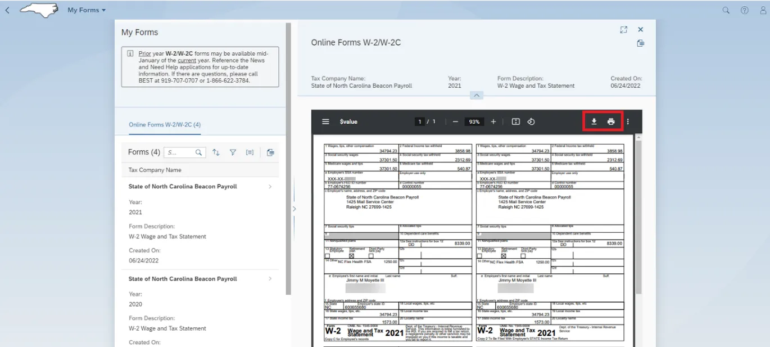The width and height of the screenshot is (770, 347).
Task: Click the North Carolina state logo
Action: 39,10
